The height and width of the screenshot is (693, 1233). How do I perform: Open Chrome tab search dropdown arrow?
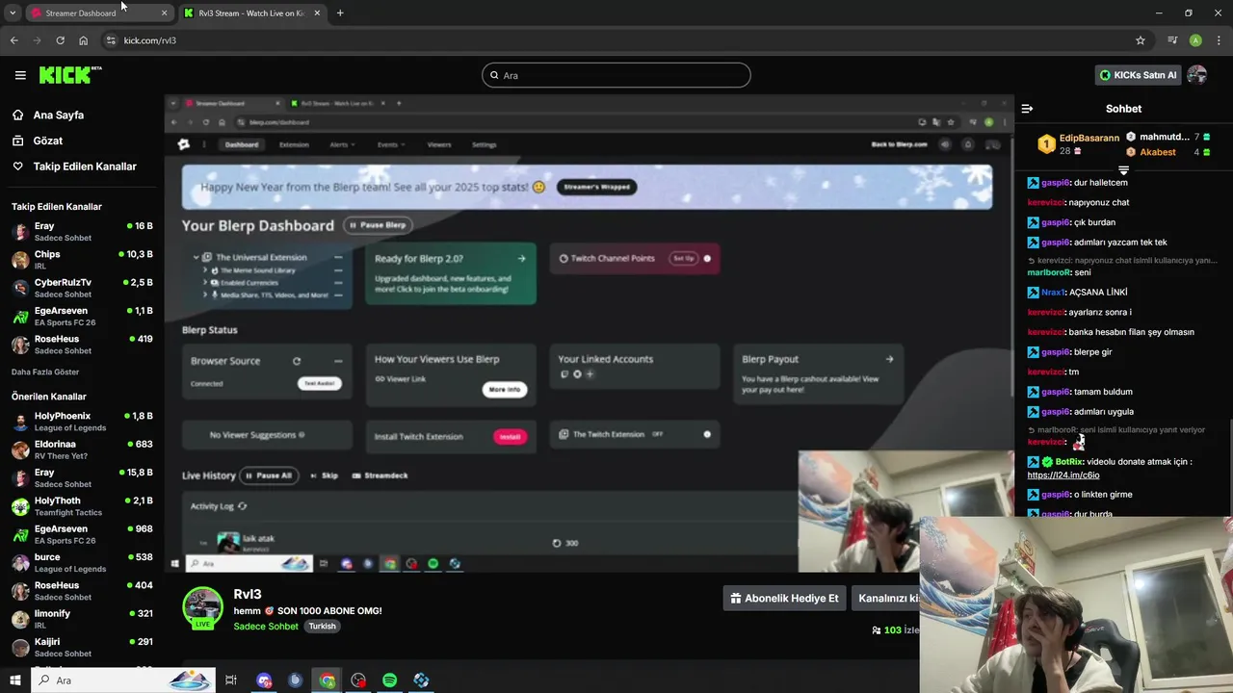pos(13,13)
